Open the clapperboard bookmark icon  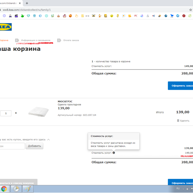16,16
